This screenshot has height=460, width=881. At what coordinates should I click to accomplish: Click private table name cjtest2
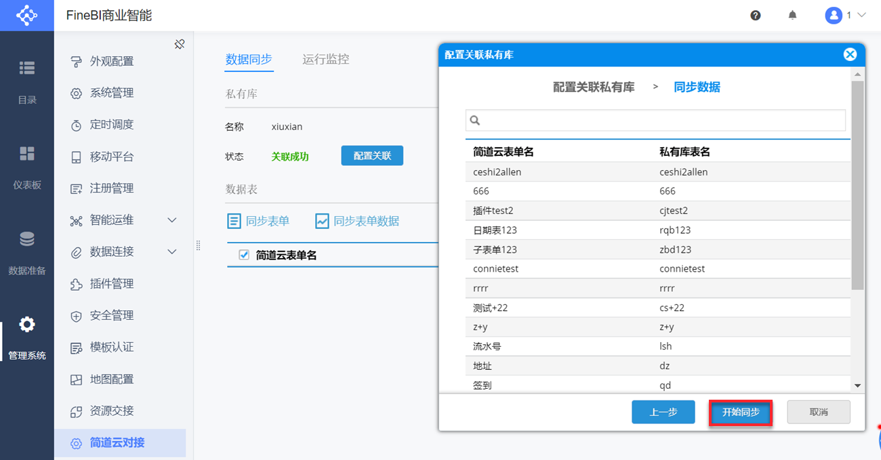pyautogui.click(x=674, y=211)
